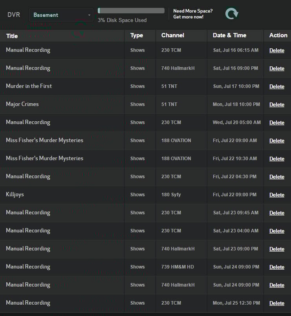The image size is (291, 316).
Task: Sort recordings by Title column
Action: [x=12, y=36]
